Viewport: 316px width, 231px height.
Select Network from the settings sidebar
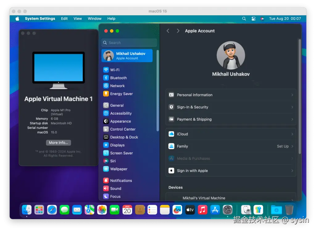pos(117,86)
